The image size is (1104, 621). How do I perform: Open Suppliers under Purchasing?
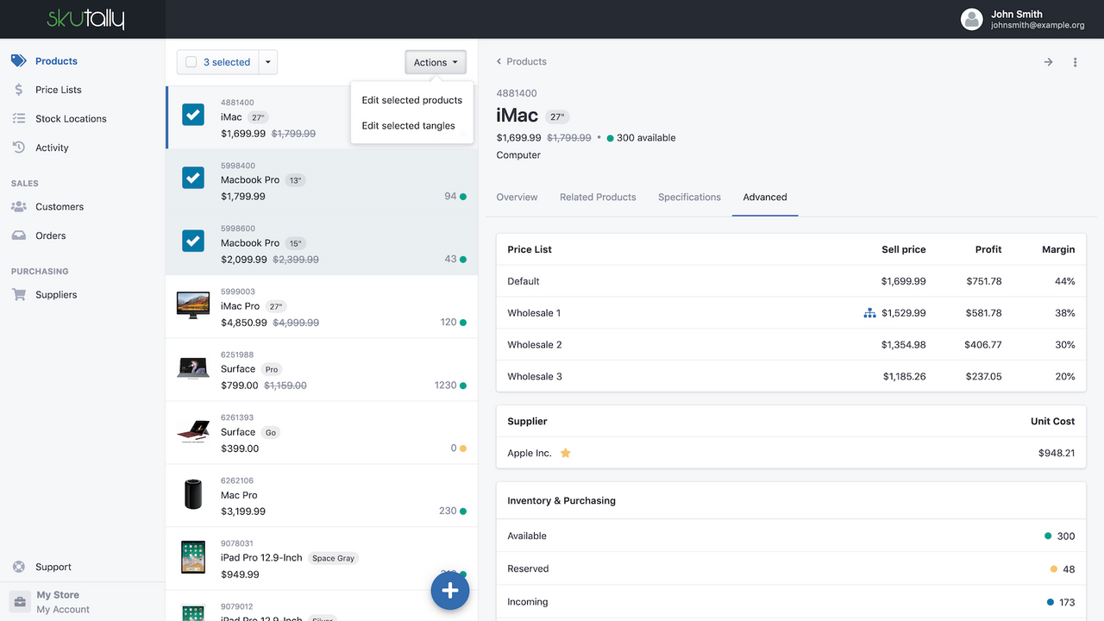[x=55, y=294]
